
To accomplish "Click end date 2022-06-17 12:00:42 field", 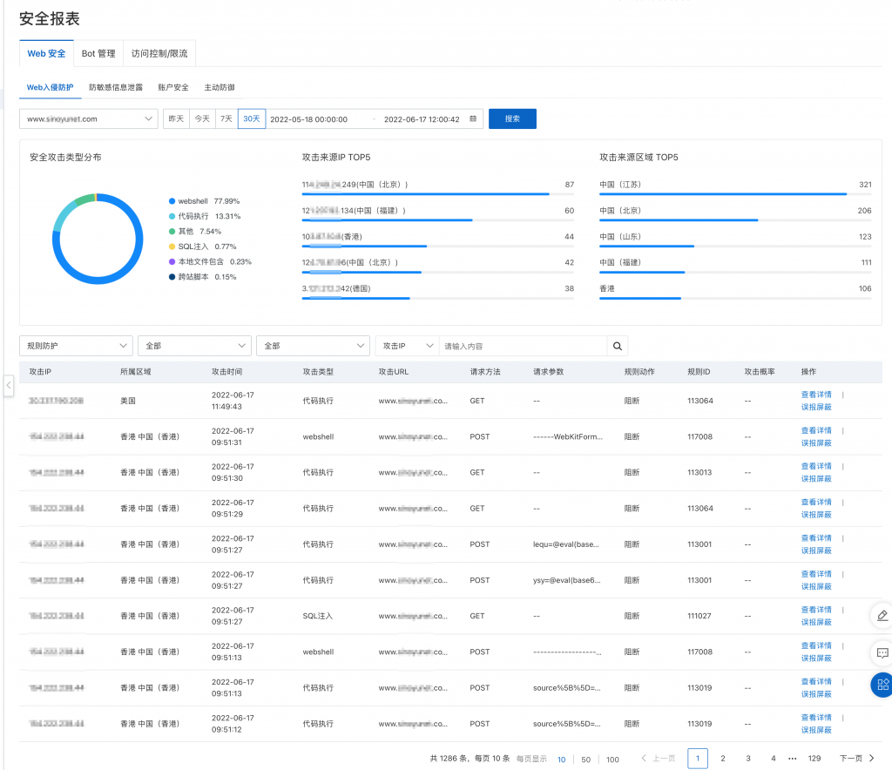I will 422,119.
